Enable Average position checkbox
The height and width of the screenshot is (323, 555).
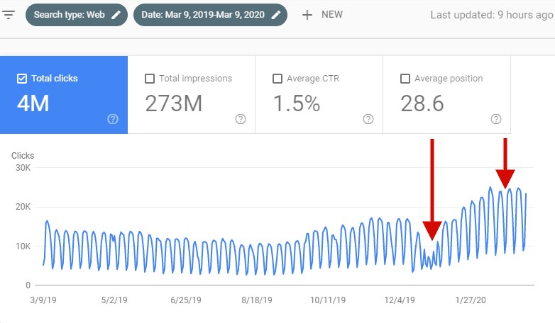[405, 79]
